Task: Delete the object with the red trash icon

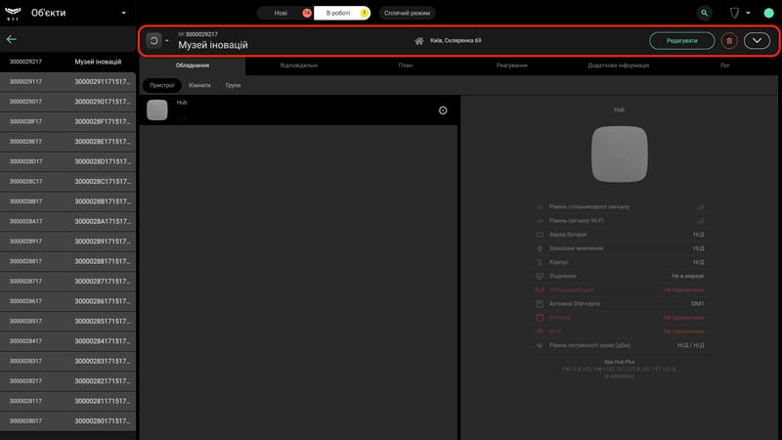Action: [729, 41]
